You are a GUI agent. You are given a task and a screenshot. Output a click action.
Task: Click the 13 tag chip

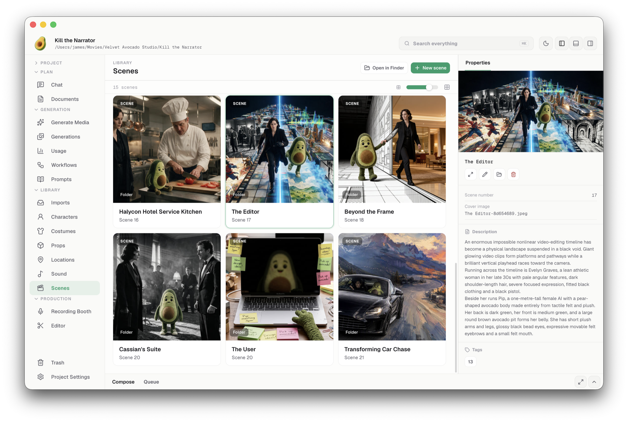[x=470, y=362]
